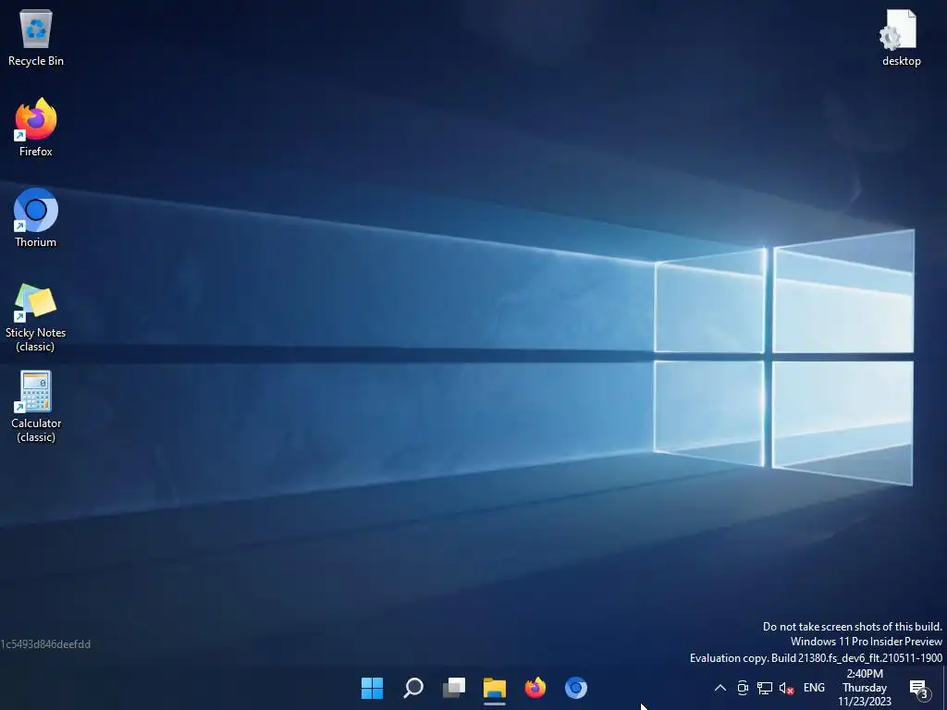Open the network status tray icon
Image resolution: width=947 pixels, height=710 pixels.
pyautogui.click(x=765, y=688)
